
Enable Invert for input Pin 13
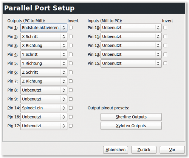click(x=165, y=54)
